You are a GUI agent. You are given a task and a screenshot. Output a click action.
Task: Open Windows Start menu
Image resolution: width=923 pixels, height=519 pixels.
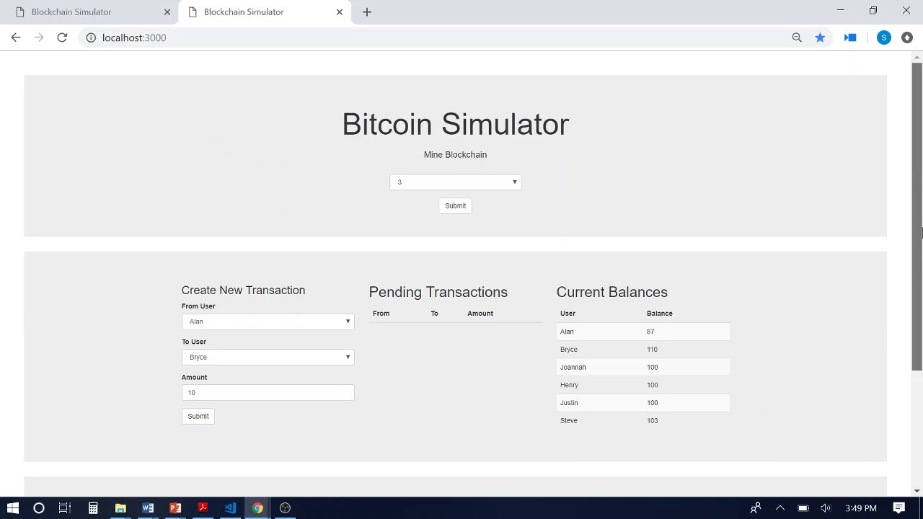click(12, 508)
